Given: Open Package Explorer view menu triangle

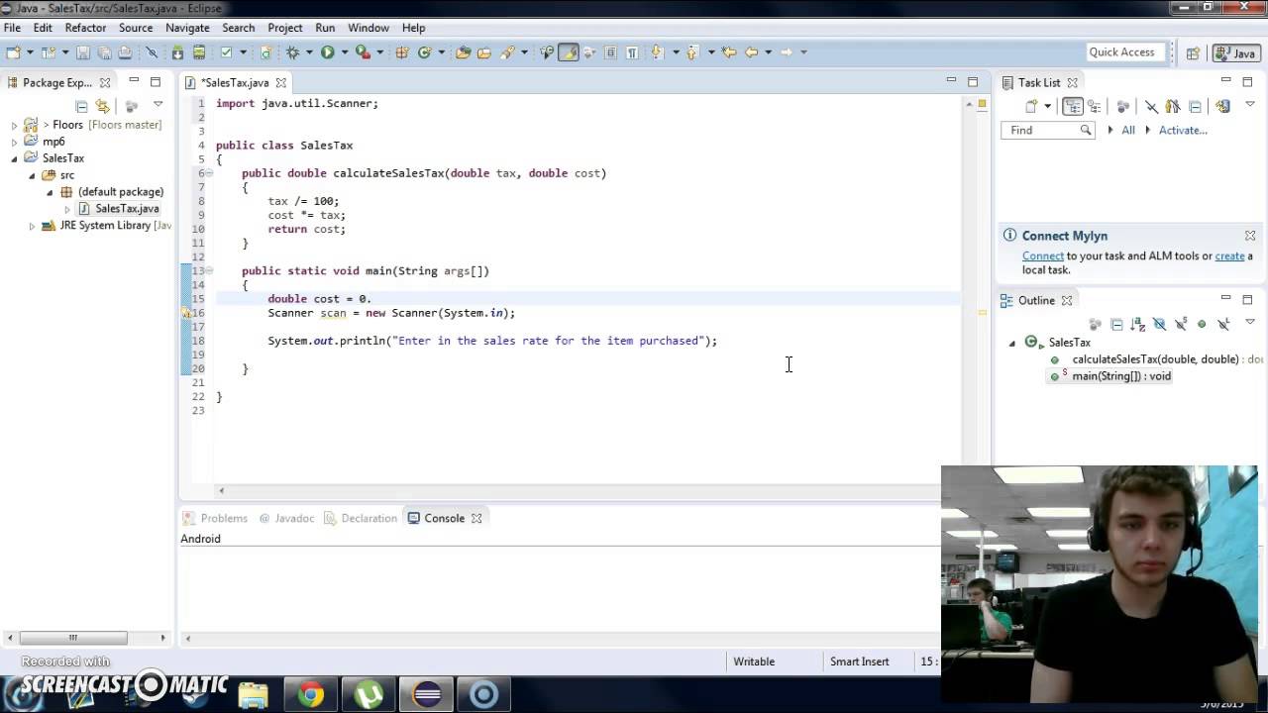Looking at the screenshot, I should pyautogui.click(x=158, y=105).
